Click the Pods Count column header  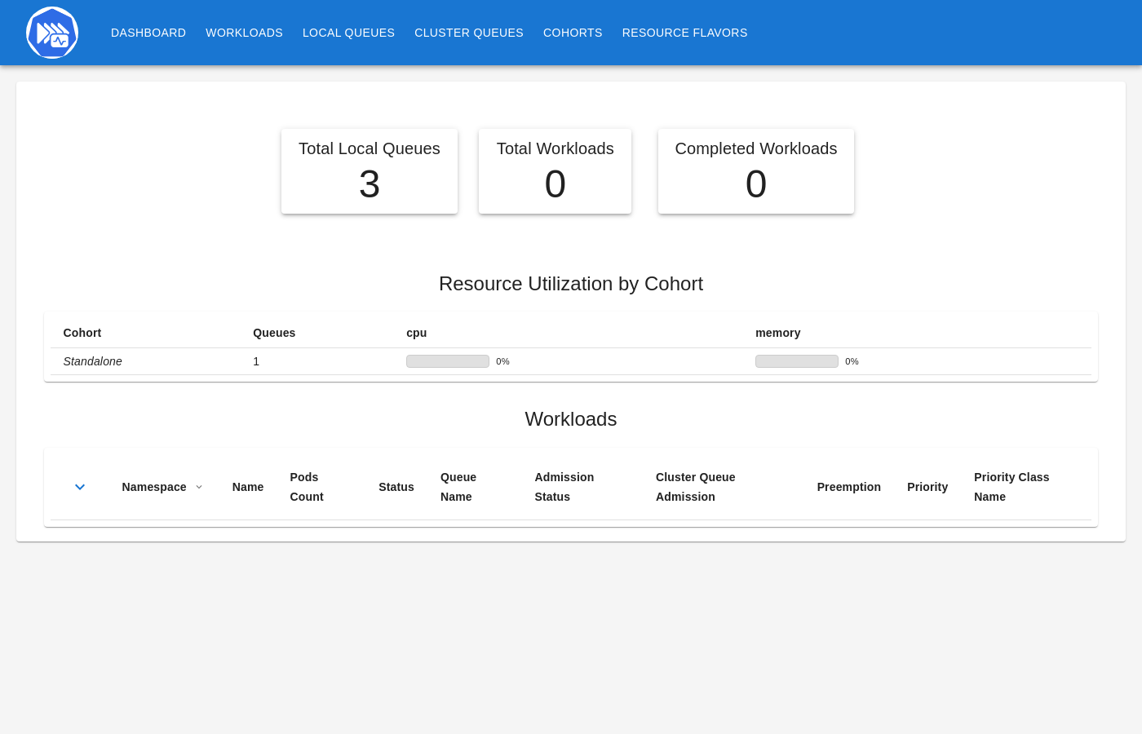coord(307,487)
